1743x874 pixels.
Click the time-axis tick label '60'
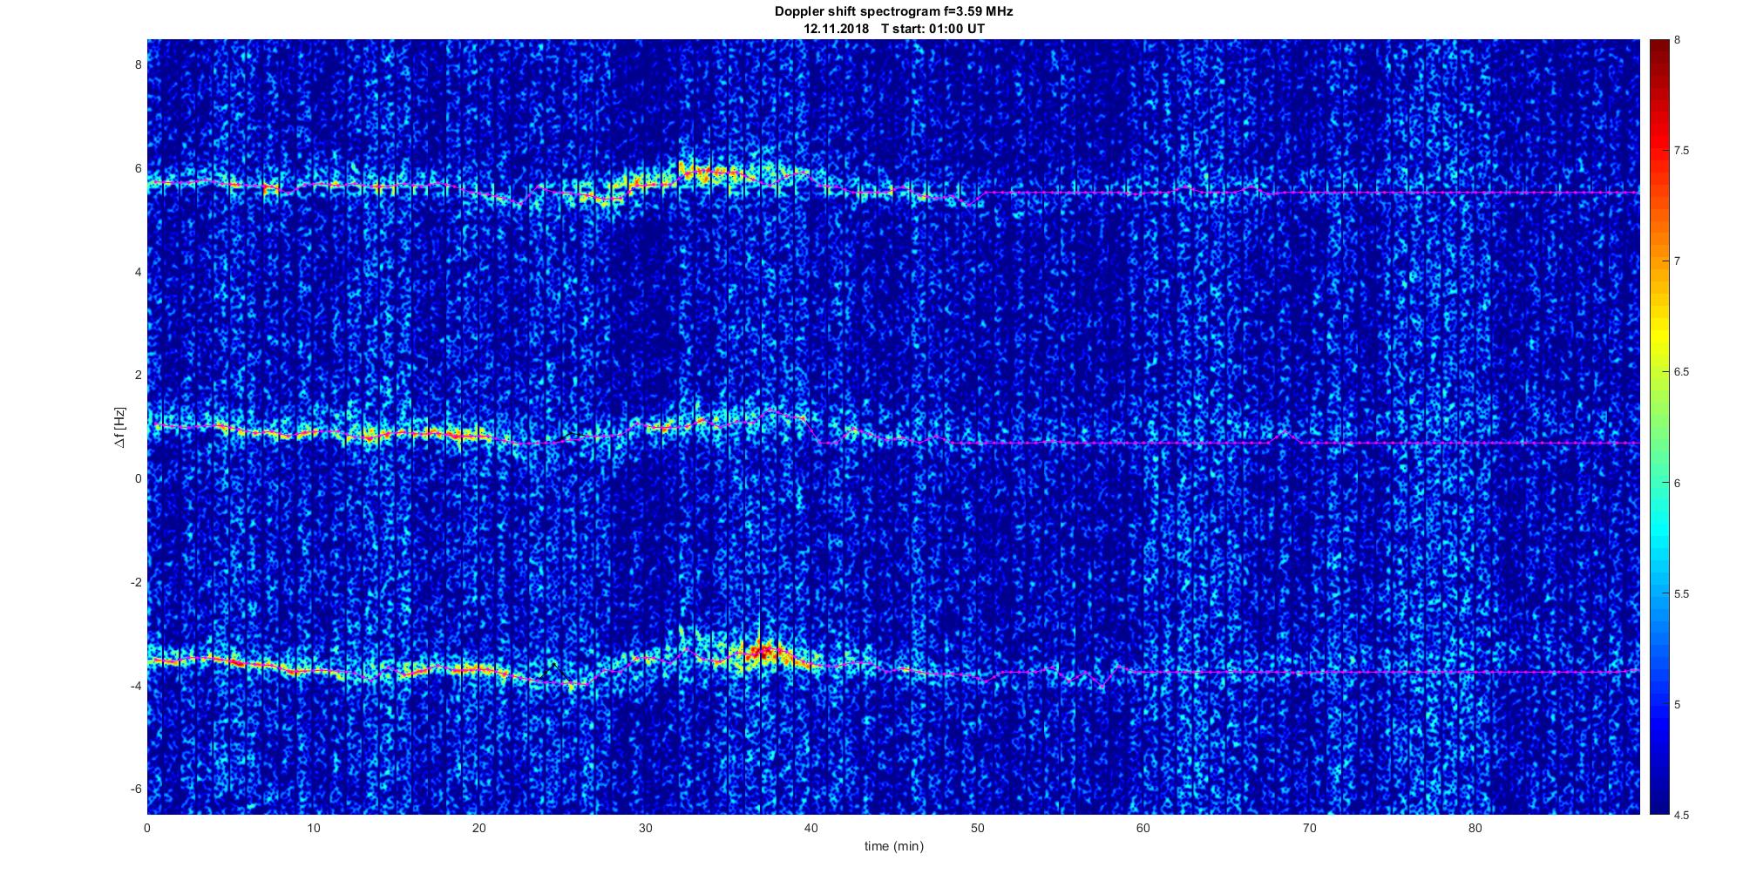[1143, 828]
